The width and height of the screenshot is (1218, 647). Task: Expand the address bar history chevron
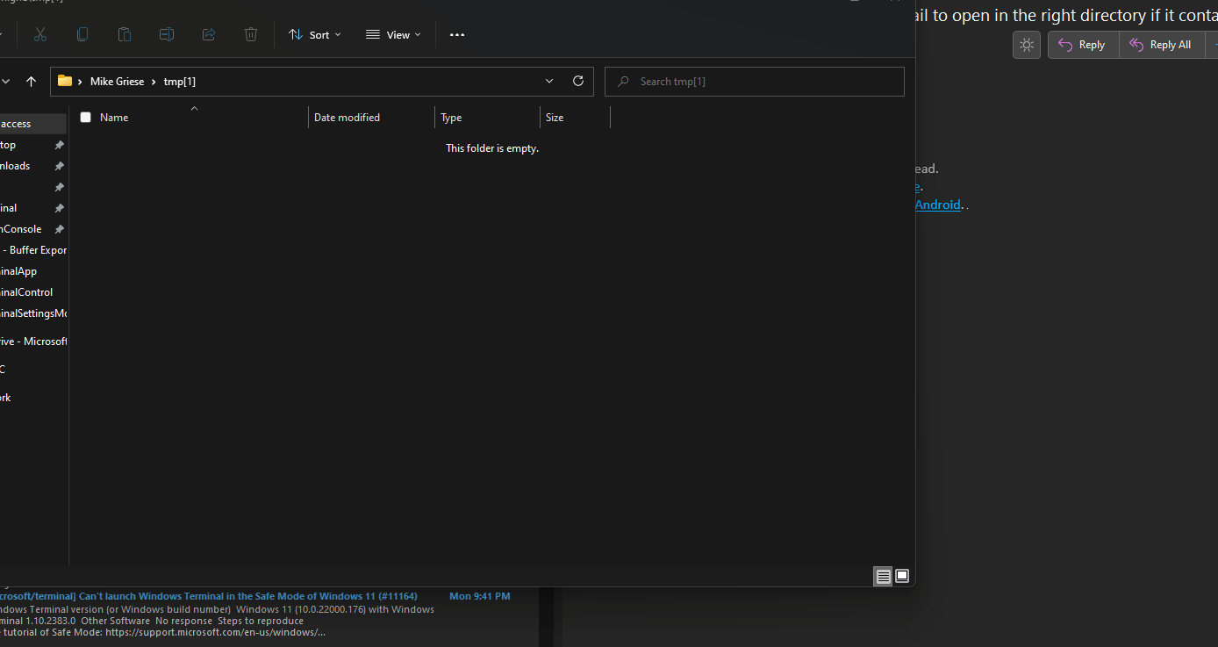click(548, 81)
